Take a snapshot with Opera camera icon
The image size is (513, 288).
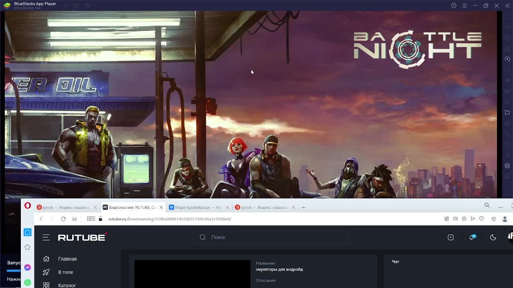(x=455, y=219)
